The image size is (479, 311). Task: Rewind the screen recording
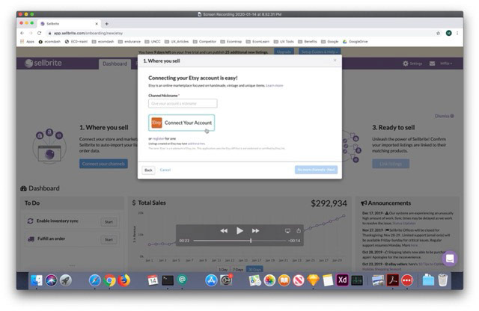[x=224, y=231]
